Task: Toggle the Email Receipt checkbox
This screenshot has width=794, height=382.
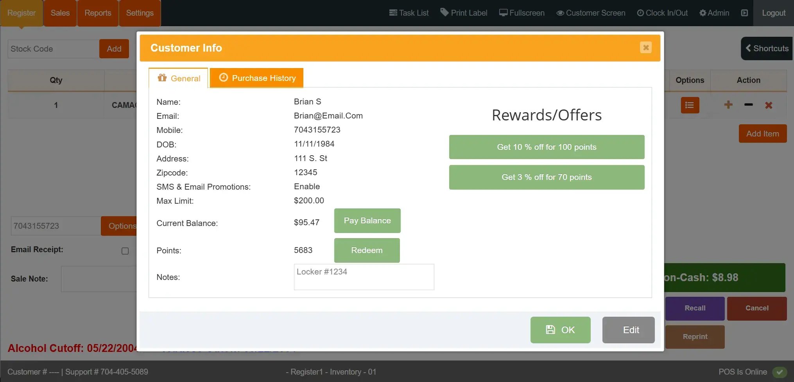Action: pyautogui.click(x=125, y=251)
